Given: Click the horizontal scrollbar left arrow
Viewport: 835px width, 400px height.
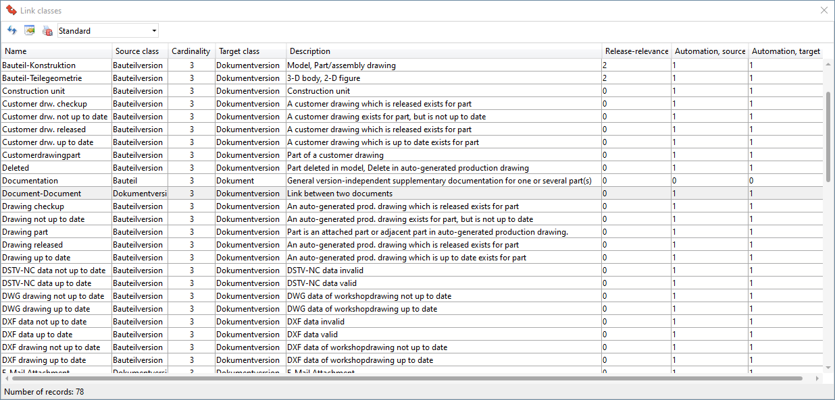Looking at the screenshot, I should tap(6, 378).
